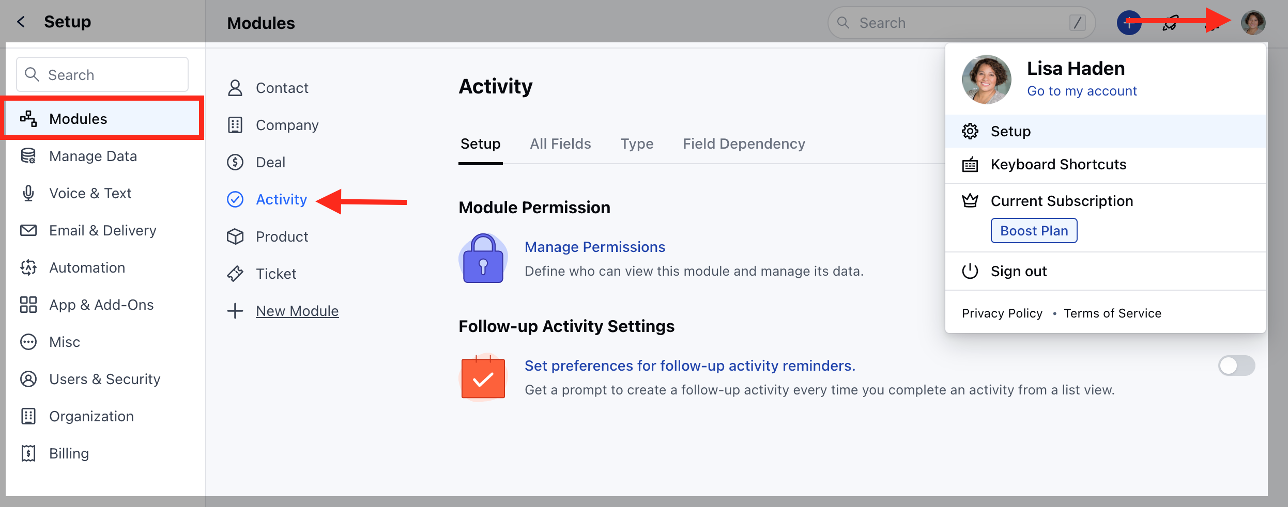Enable the follow-up activity reminders toggle
Screen dimensions: 1288x507
[1236, 366]
